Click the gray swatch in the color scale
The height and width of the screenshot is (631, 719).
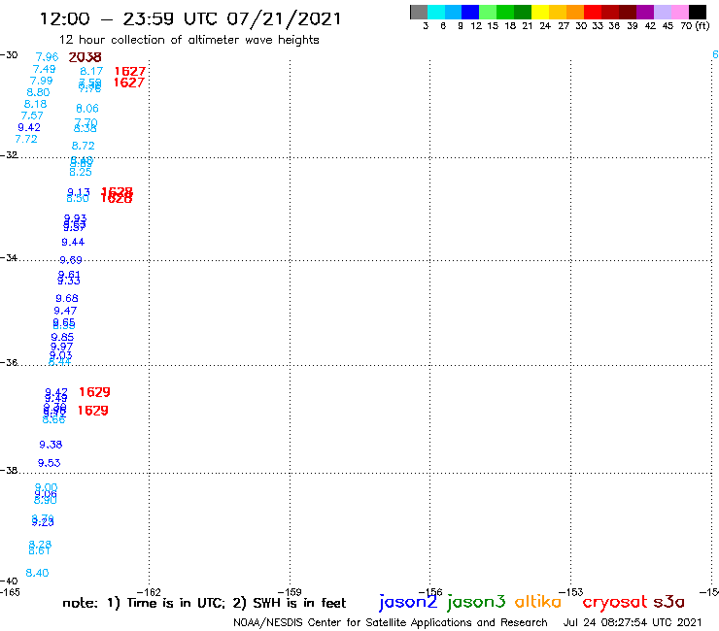tap(419, 12)
